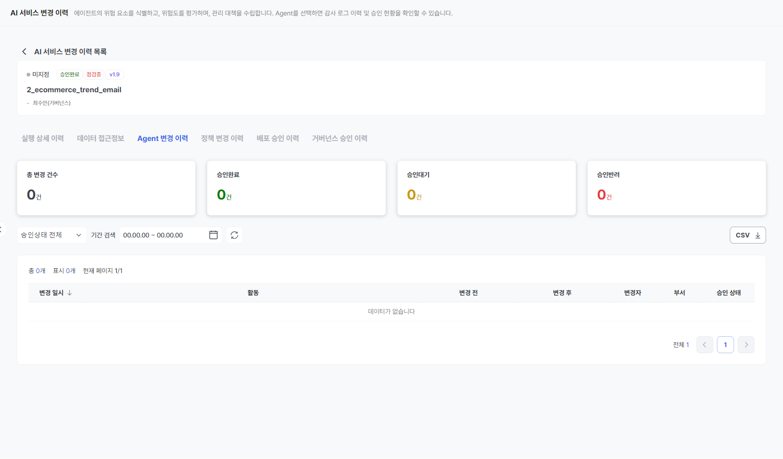Click the 부서 column header

click(679, 293)
